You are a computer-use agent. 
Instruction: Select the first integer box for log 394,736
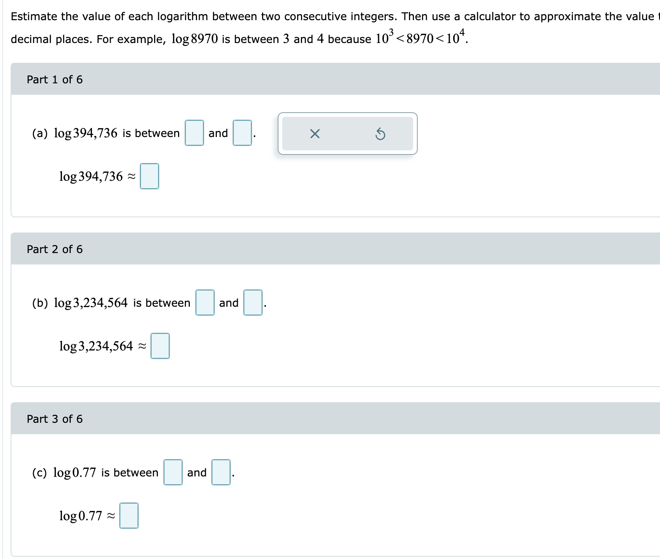click(x=194, y=133)
